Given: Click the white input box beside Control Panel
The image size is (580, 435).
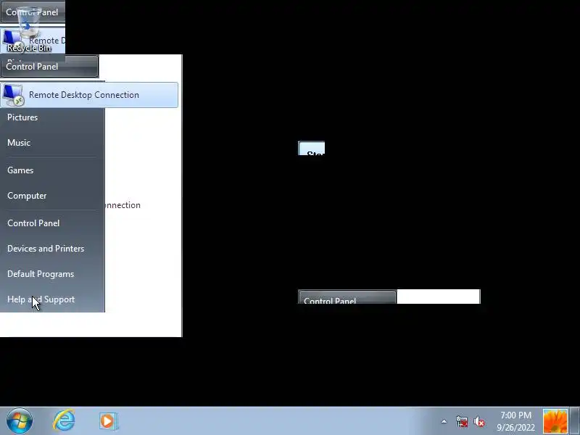Looking at the screenshot, I should click(439, 297).
